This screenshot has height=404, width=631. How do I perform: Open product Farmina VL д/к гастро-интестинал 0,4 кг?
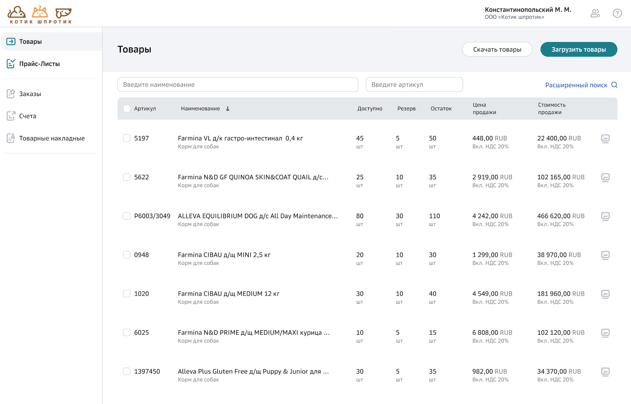[x=240, y=138]
